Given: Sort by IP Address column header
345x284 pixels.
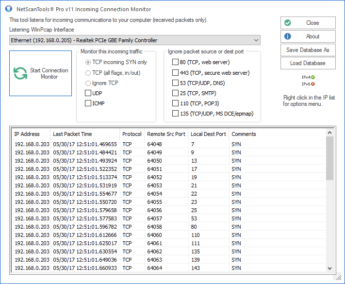Looking at the screenshot, I should pos(31,134).
